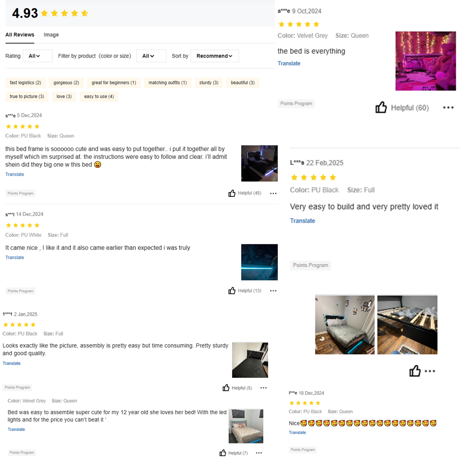
Task: Click Points Program badge on L***s review
Action: [311, 265]
